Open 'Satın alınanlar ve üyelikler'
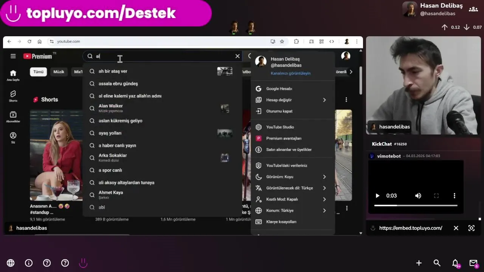Screen dimensions: 484x272 (x=293, y=150)
